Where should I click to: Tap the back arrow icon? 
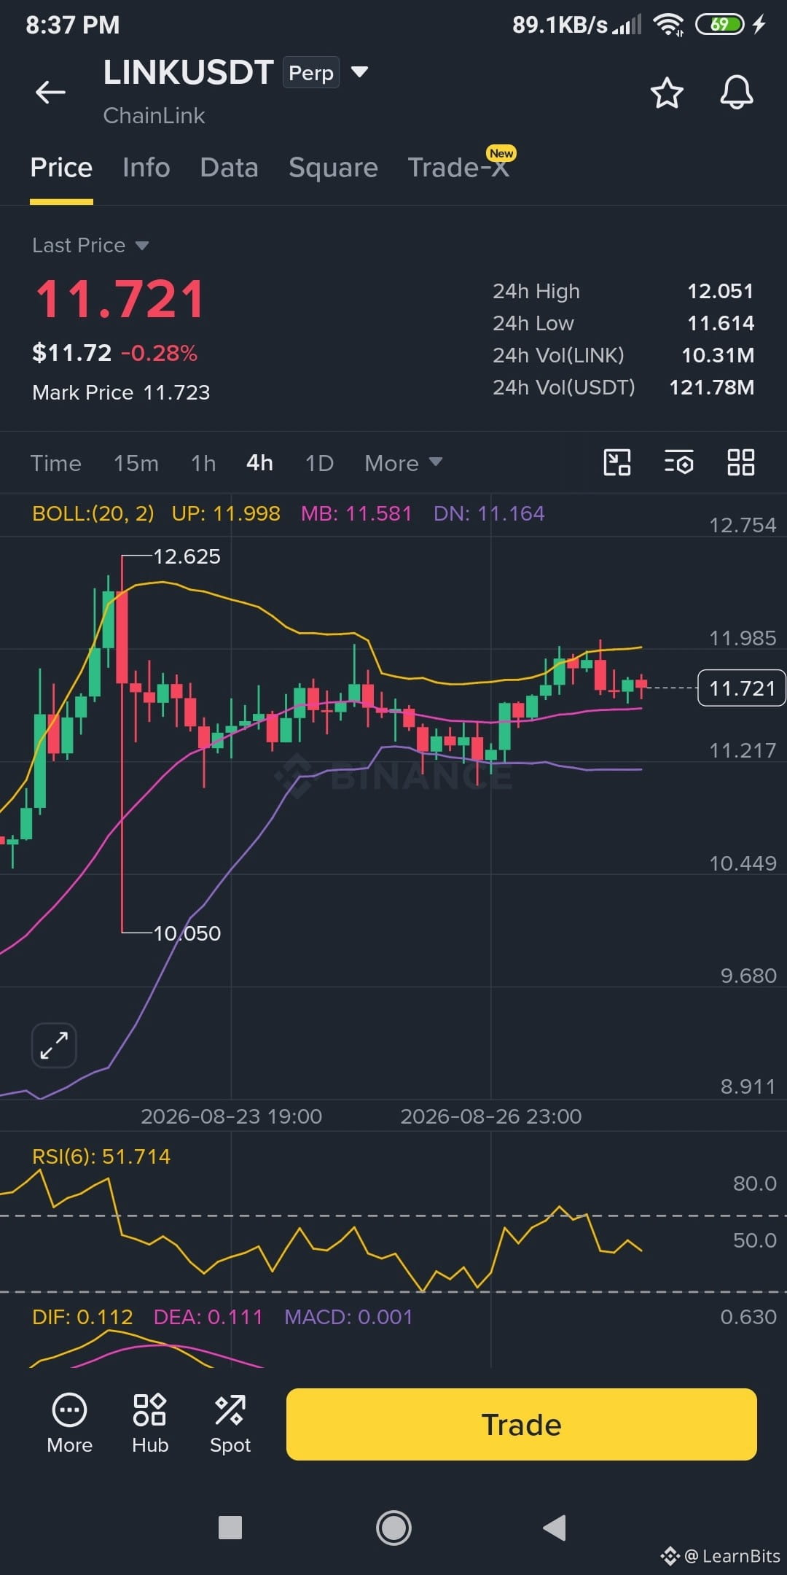tap(50, 92)
